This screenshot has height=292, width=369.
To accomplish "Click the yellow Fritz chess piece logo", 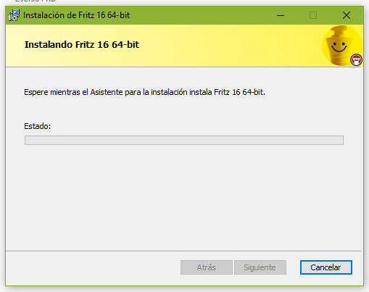I will (x=342, y=46).
